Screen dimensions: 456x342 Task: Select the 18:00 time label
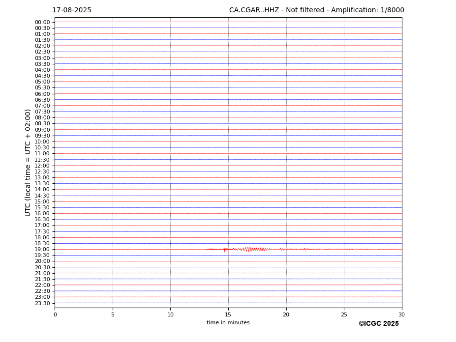pos(42,238)
